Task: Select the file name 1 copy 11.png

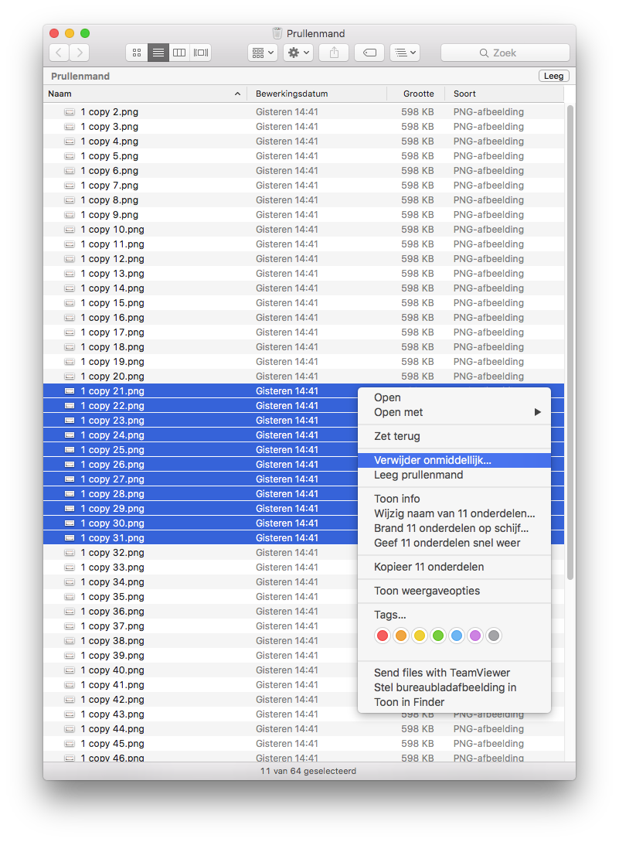Action: tap(112, 244)
